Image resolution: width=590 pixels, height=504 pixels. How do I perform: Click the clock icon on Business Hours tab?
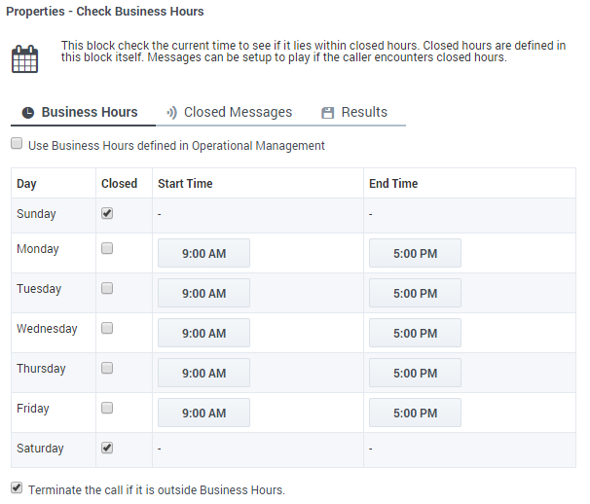pyautogui.click(x=28, y=113)
